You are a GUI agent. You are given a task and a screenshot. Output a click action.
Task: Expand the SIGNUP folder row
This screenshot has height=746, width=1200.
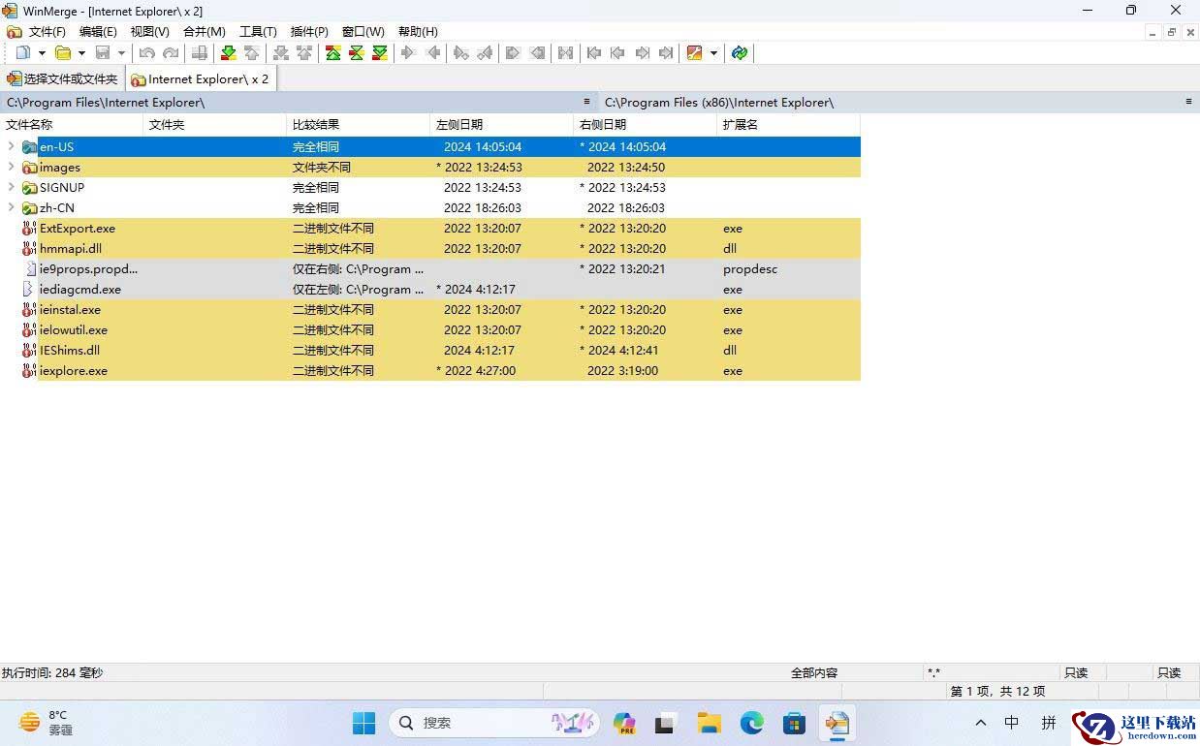(x=11, y=187)
